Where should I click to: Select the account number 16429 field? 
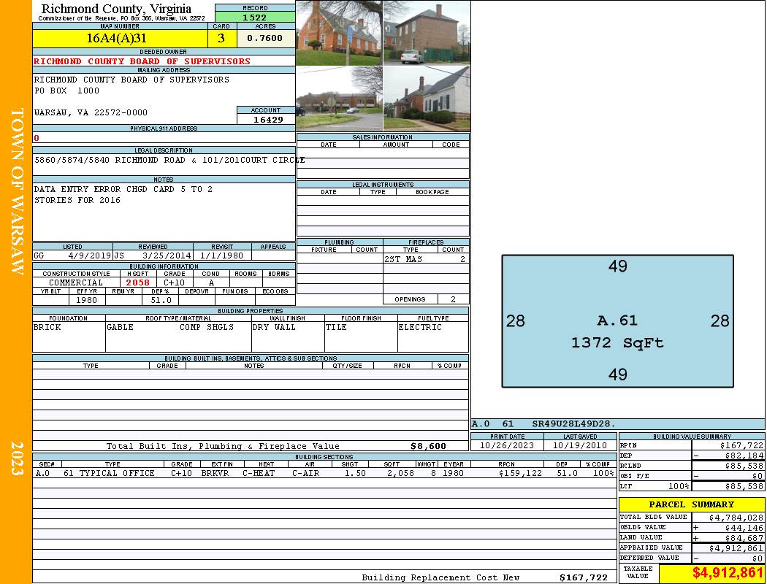pos(266,119)
